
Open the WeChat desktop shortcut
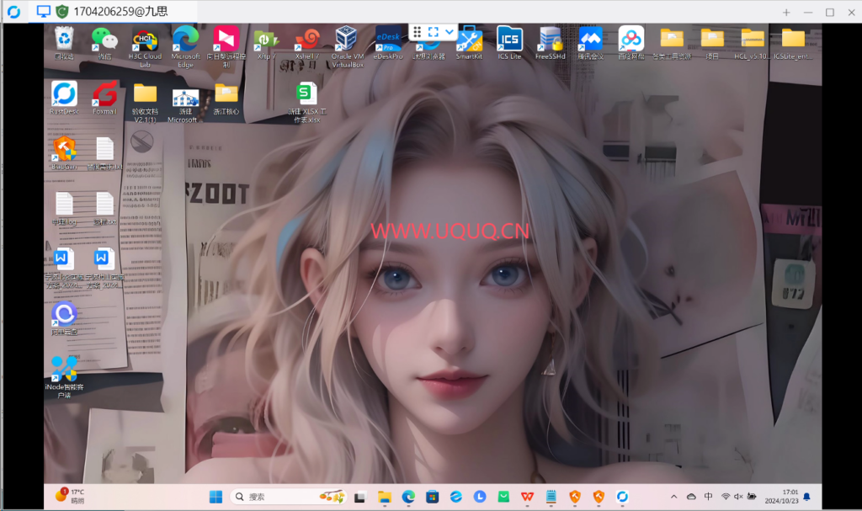[x=104, y=40]
